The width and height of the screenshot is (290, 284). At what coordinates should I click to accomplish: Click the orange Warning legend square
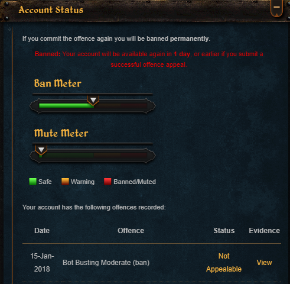(x=65, y=182)
